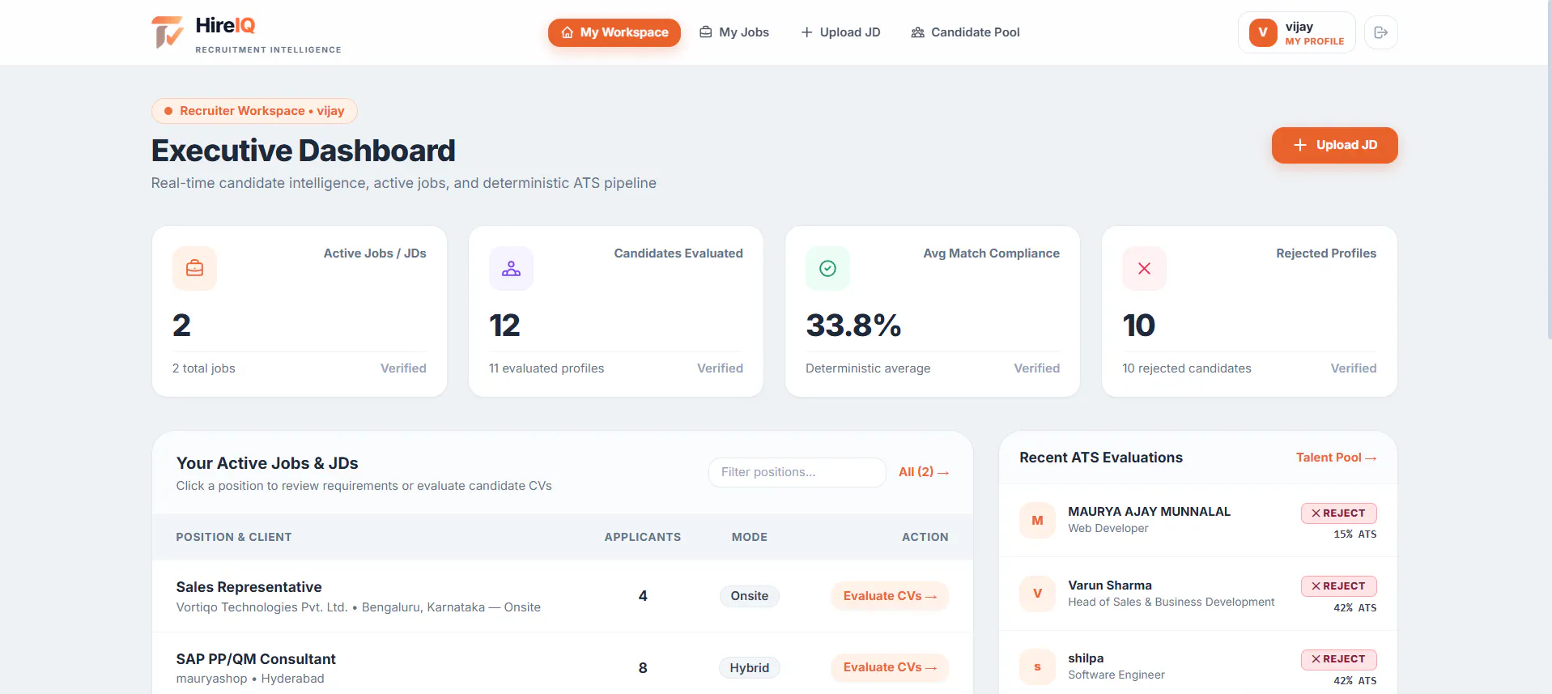Click the POSITION & CLIENT column header
The width and height of the screenshot is (1552, 694).
[234, 537]
